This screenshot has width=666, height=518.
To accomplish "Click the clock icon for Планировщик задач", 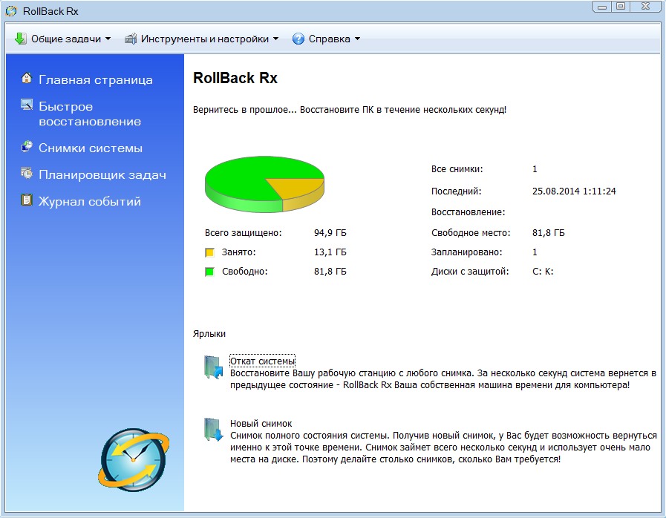I will pyautogui.click(x=27, y=173).
